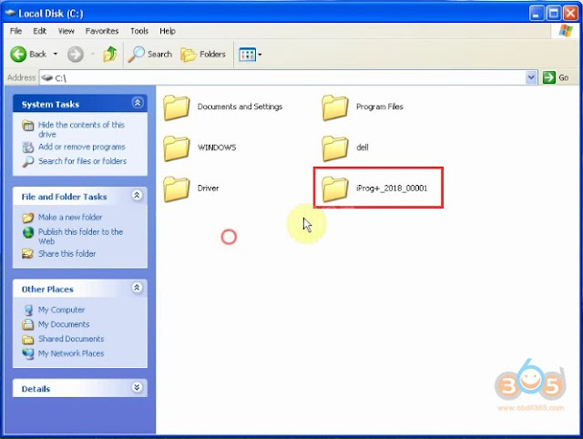Open the View menu
This screenshot has width=583, height=439.
[x=66, y=31]
